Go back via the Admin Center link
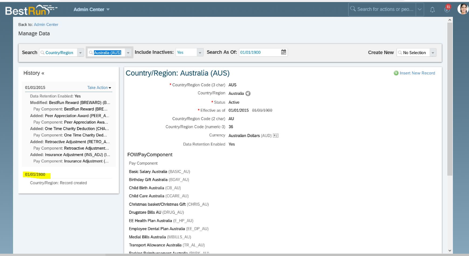This screenshot has width=469, height=256. tap(46, 25)
